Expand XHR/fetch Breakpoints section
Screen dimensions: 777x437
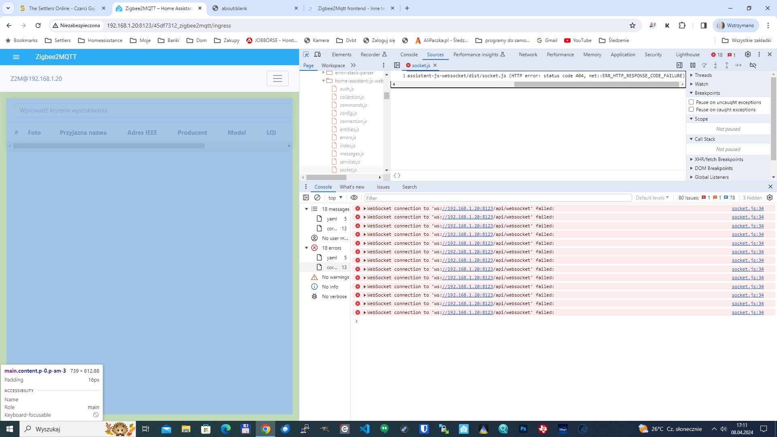click(719, 159)
